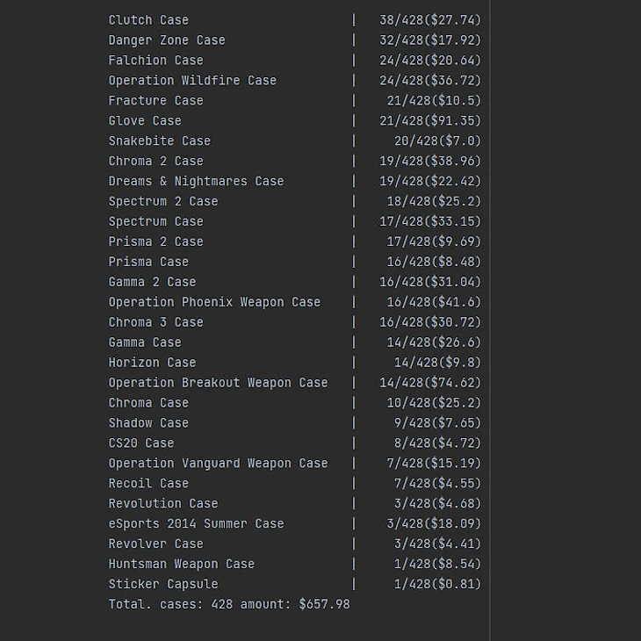Image resolution: width=641 pixels, height=641 pixels.
Task: Click the Shadow Case entry
Action: (148, 423)
